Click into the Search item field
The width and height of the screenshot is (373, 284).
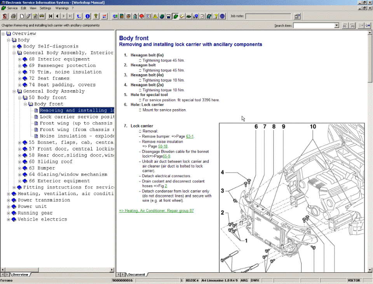pyautogui.click(x=314, y=26)
